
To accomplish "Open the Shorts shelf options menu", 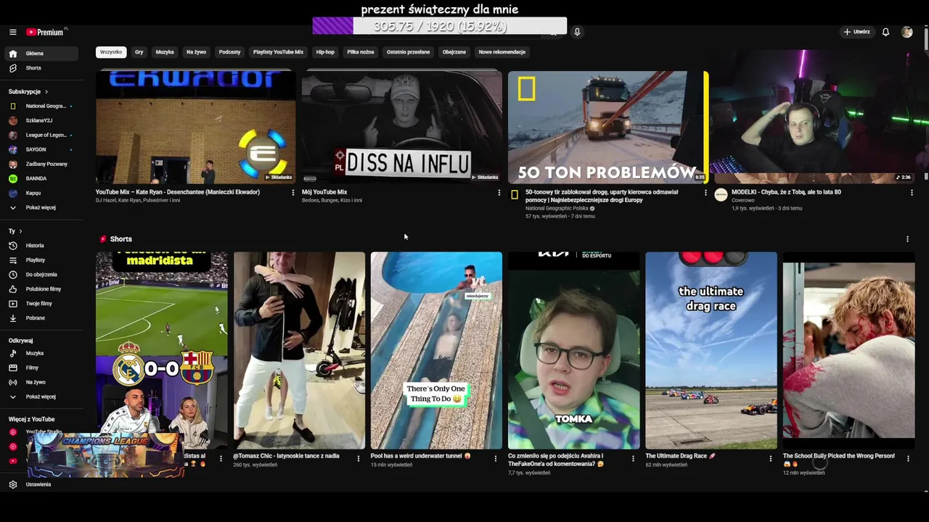I will tap(907, 239).
